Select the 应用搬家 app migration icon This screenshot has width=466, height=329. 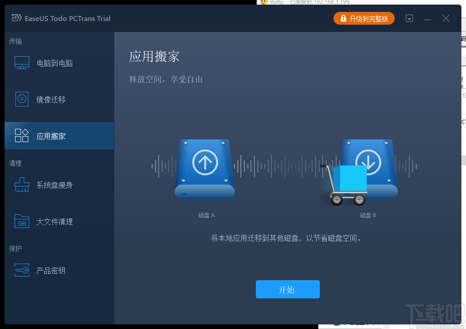click(x=21, y=136)
